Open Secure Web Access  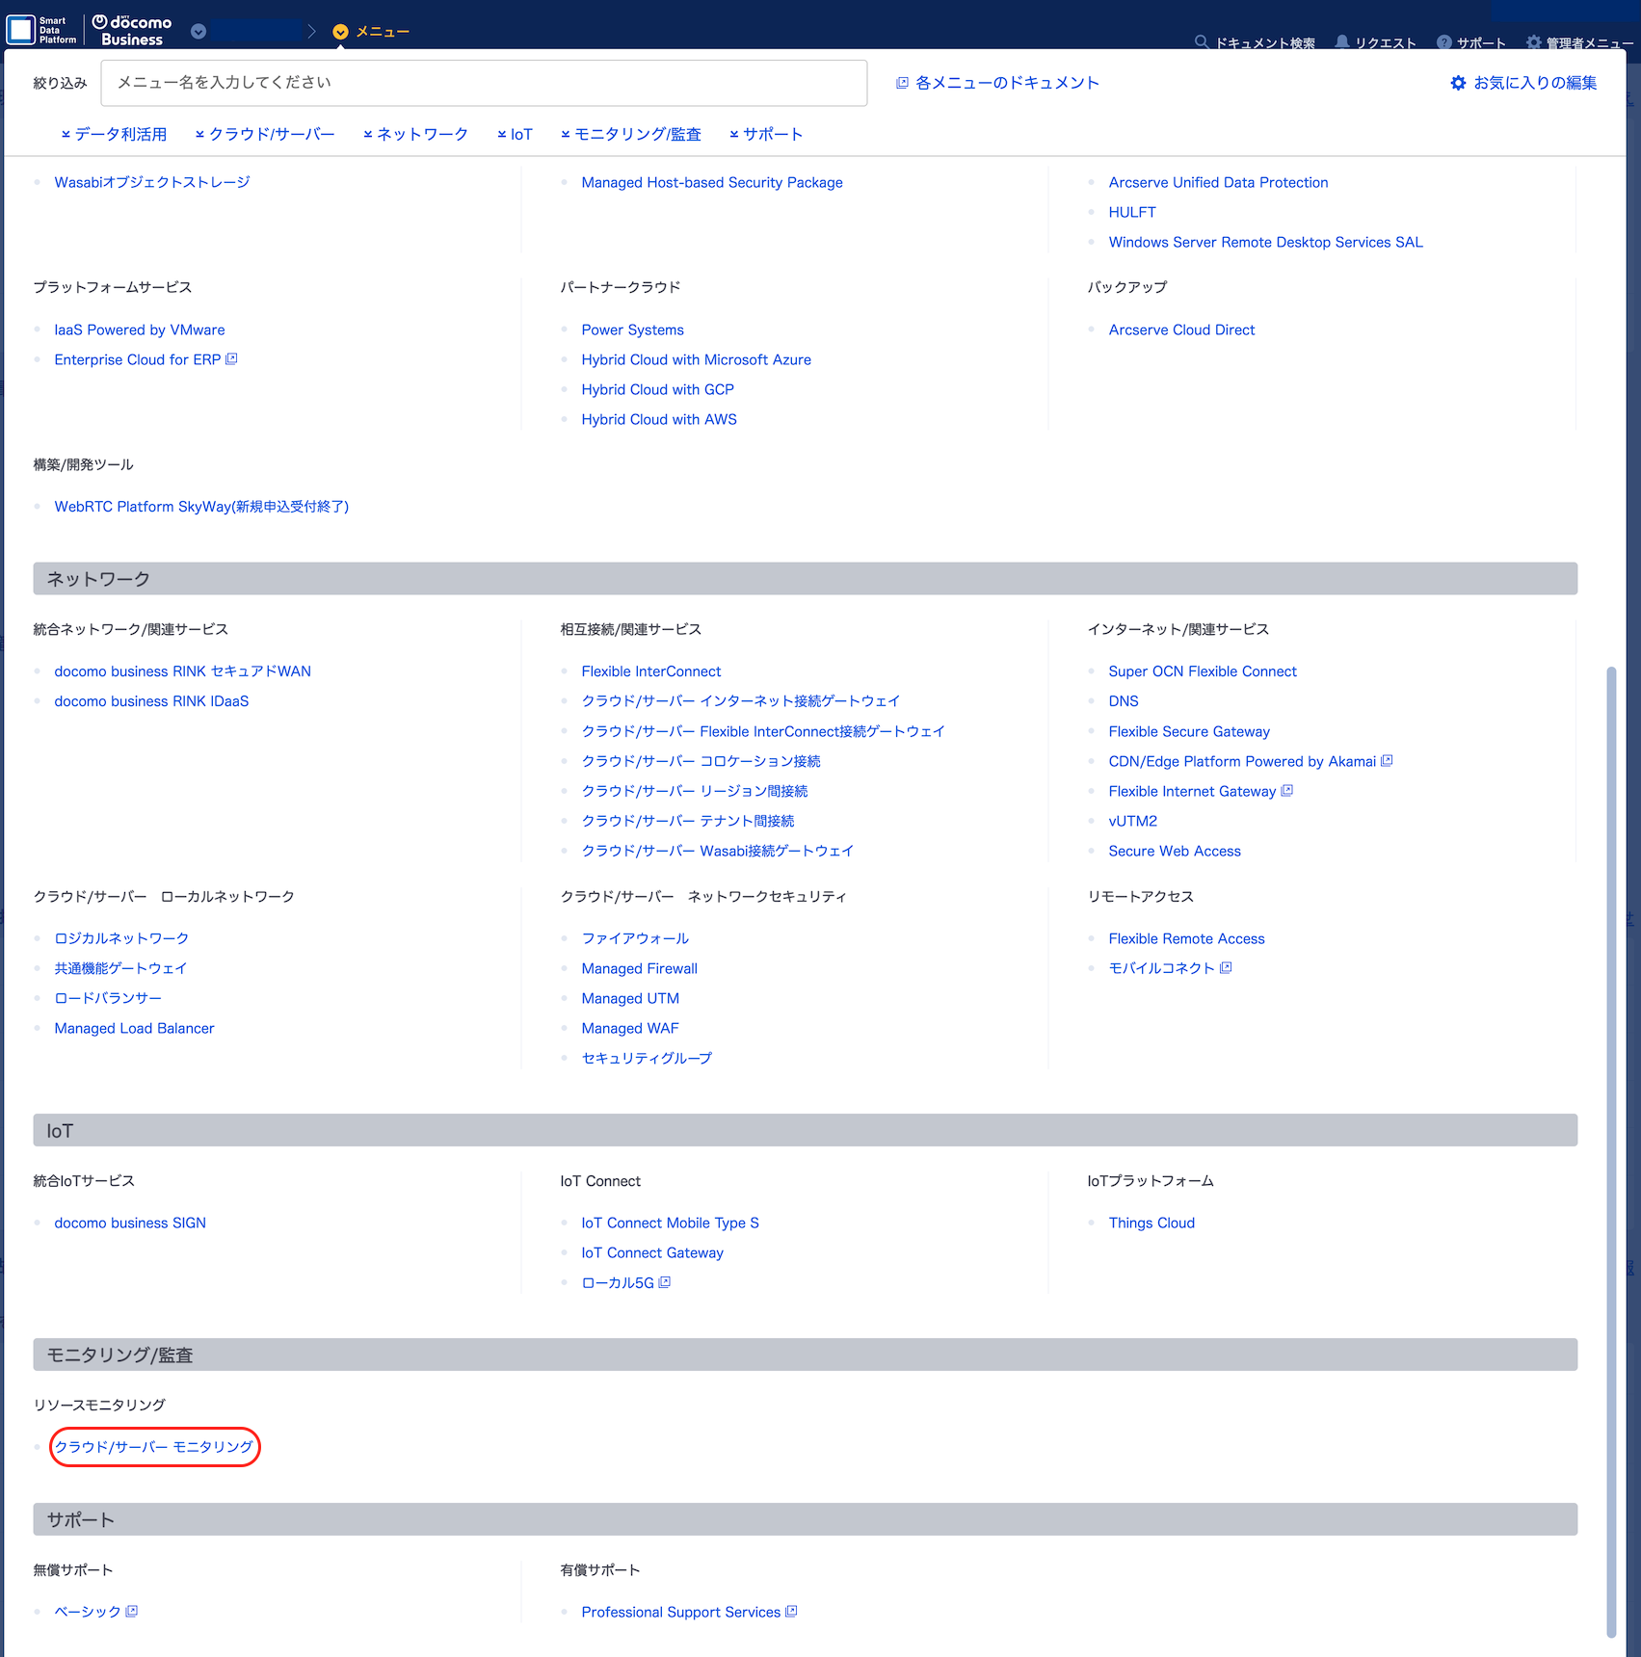[x=1175, y=851]
